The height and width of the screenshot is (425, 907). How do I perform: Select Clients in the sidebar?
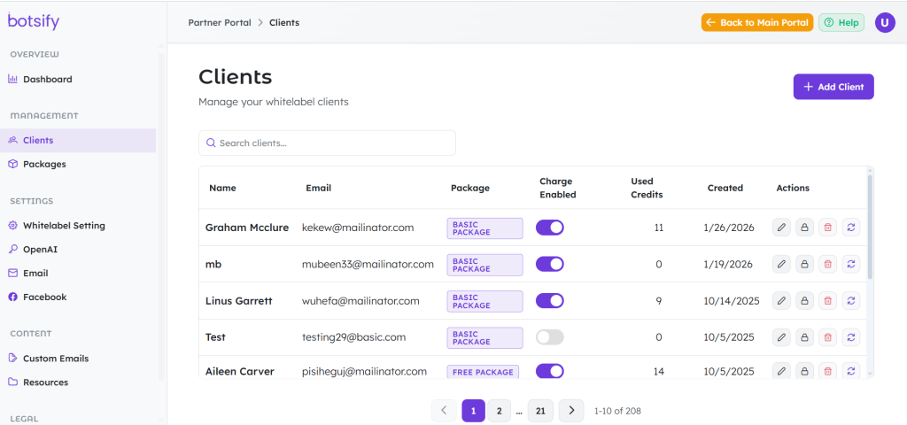pos(78,140)
